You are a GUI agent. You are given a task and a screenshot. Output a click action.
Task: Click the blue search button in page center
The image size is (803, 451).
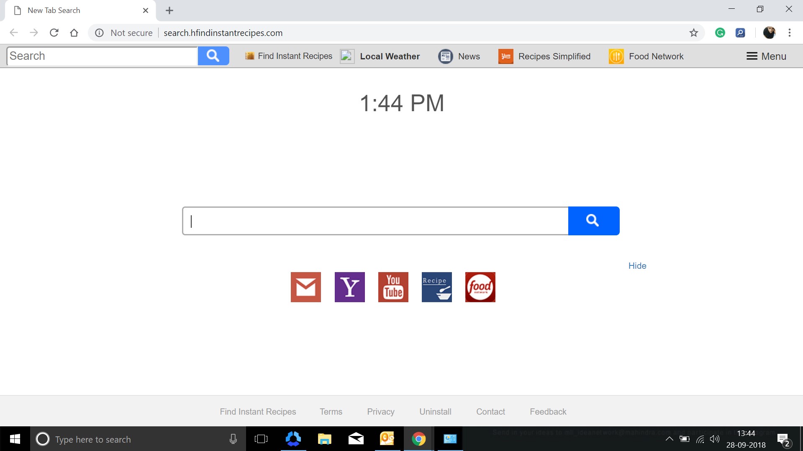[x=593, y=221]
